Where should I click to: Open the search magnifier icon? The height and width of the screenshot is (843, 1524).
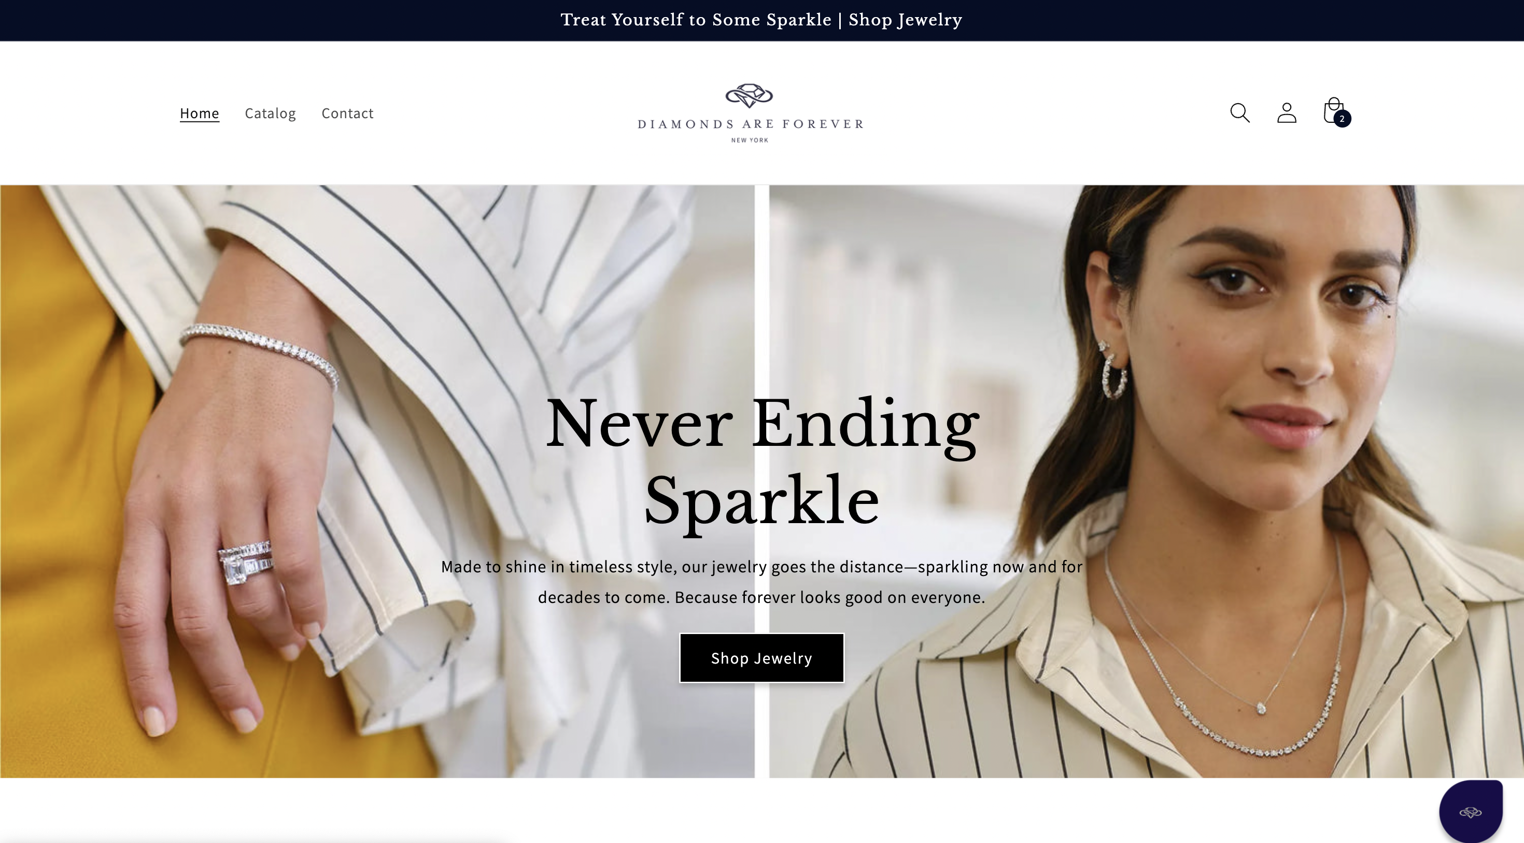pos(1239,113)
